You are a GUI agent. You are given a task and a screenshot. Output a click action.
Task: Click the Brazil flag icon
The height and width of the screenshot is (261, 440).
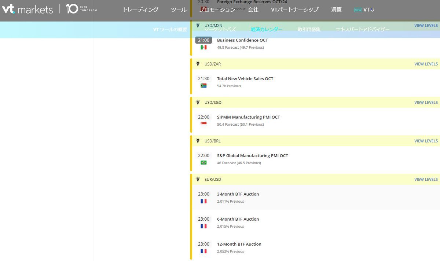[203, 163]
